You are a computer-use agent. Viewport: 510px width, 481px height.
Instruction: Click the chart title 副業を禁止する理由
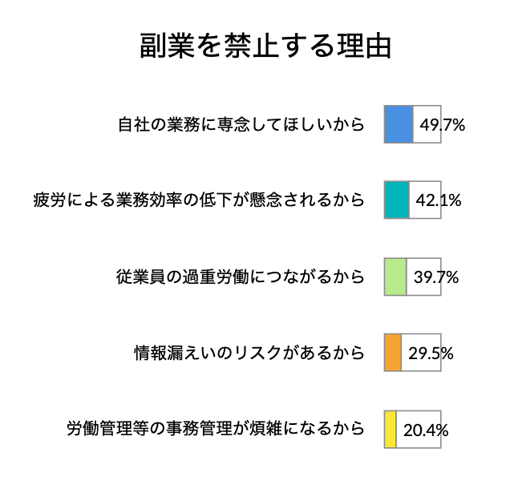click(x=265, y=46)
